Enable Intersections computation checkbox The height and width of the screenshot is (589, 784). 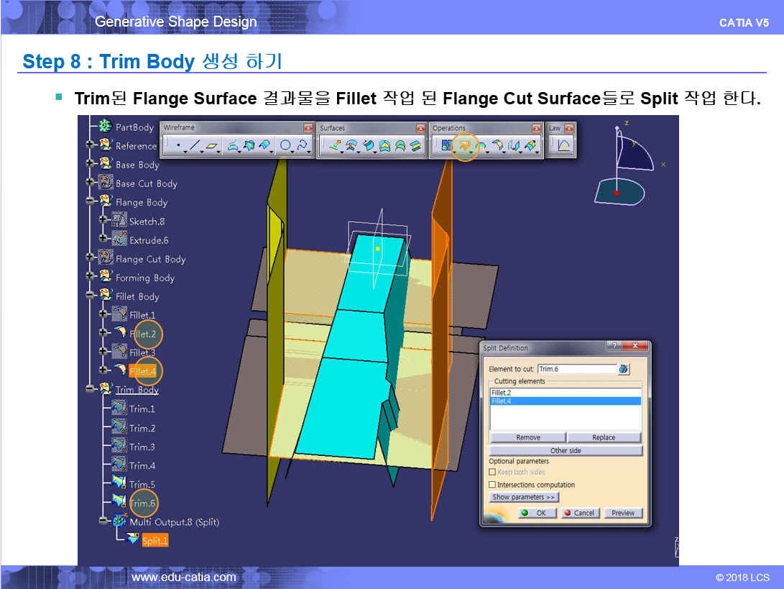tap(492, 485)
